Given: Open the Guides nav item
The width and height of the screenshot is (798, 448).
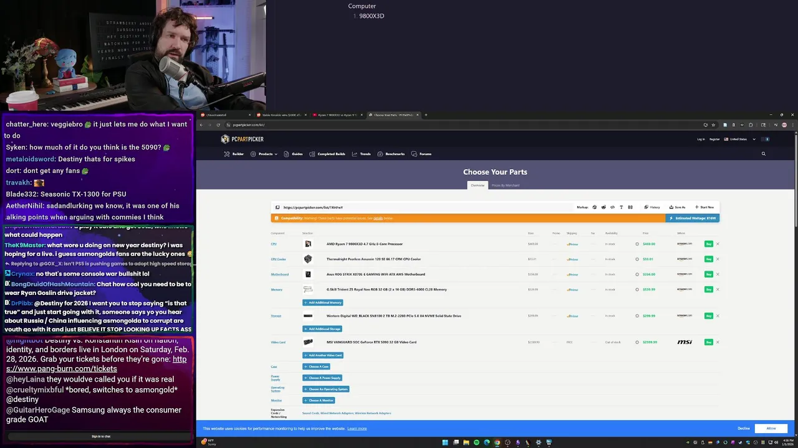Looking at the screenshot, I should pos(293,154).
